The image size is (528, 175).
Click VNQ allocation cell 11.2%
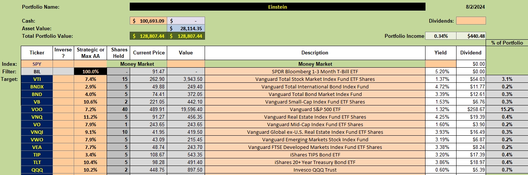coord(90,117)
